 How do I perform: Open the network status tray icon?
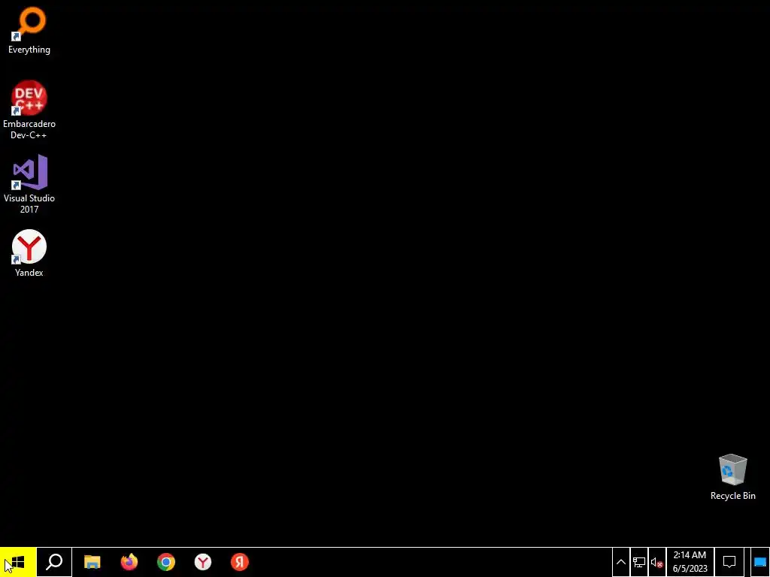coord(639,562)
